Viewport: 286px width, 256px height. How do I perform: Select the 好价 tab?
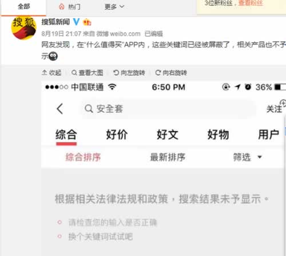tap(117, 135)
